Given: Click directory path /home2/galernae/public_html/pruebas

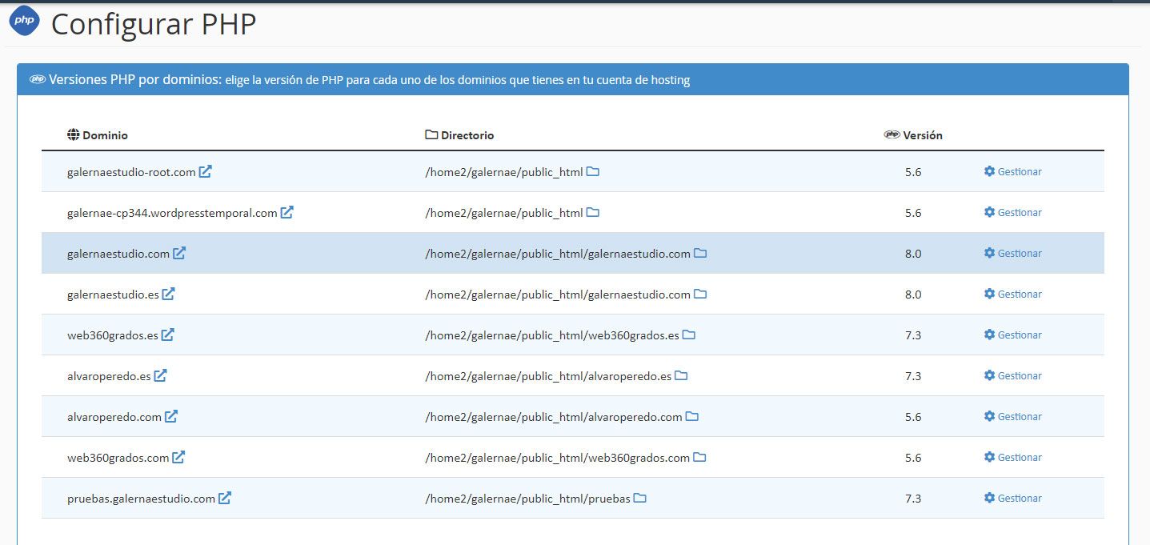Looking at the screenshot, I should [527, 499].
